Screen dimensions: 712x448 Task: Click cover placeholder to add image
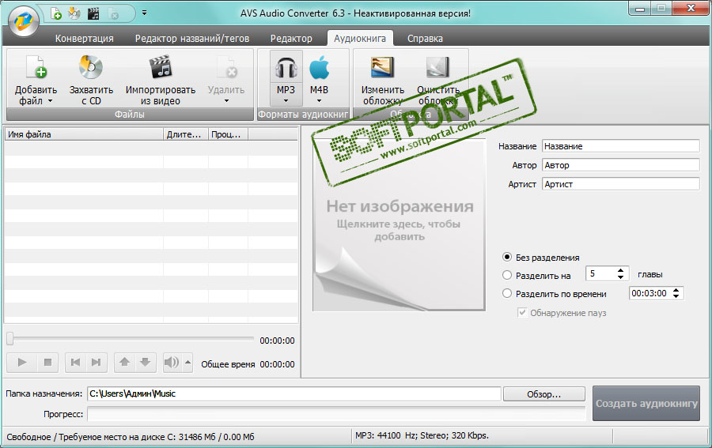(400, 225)
